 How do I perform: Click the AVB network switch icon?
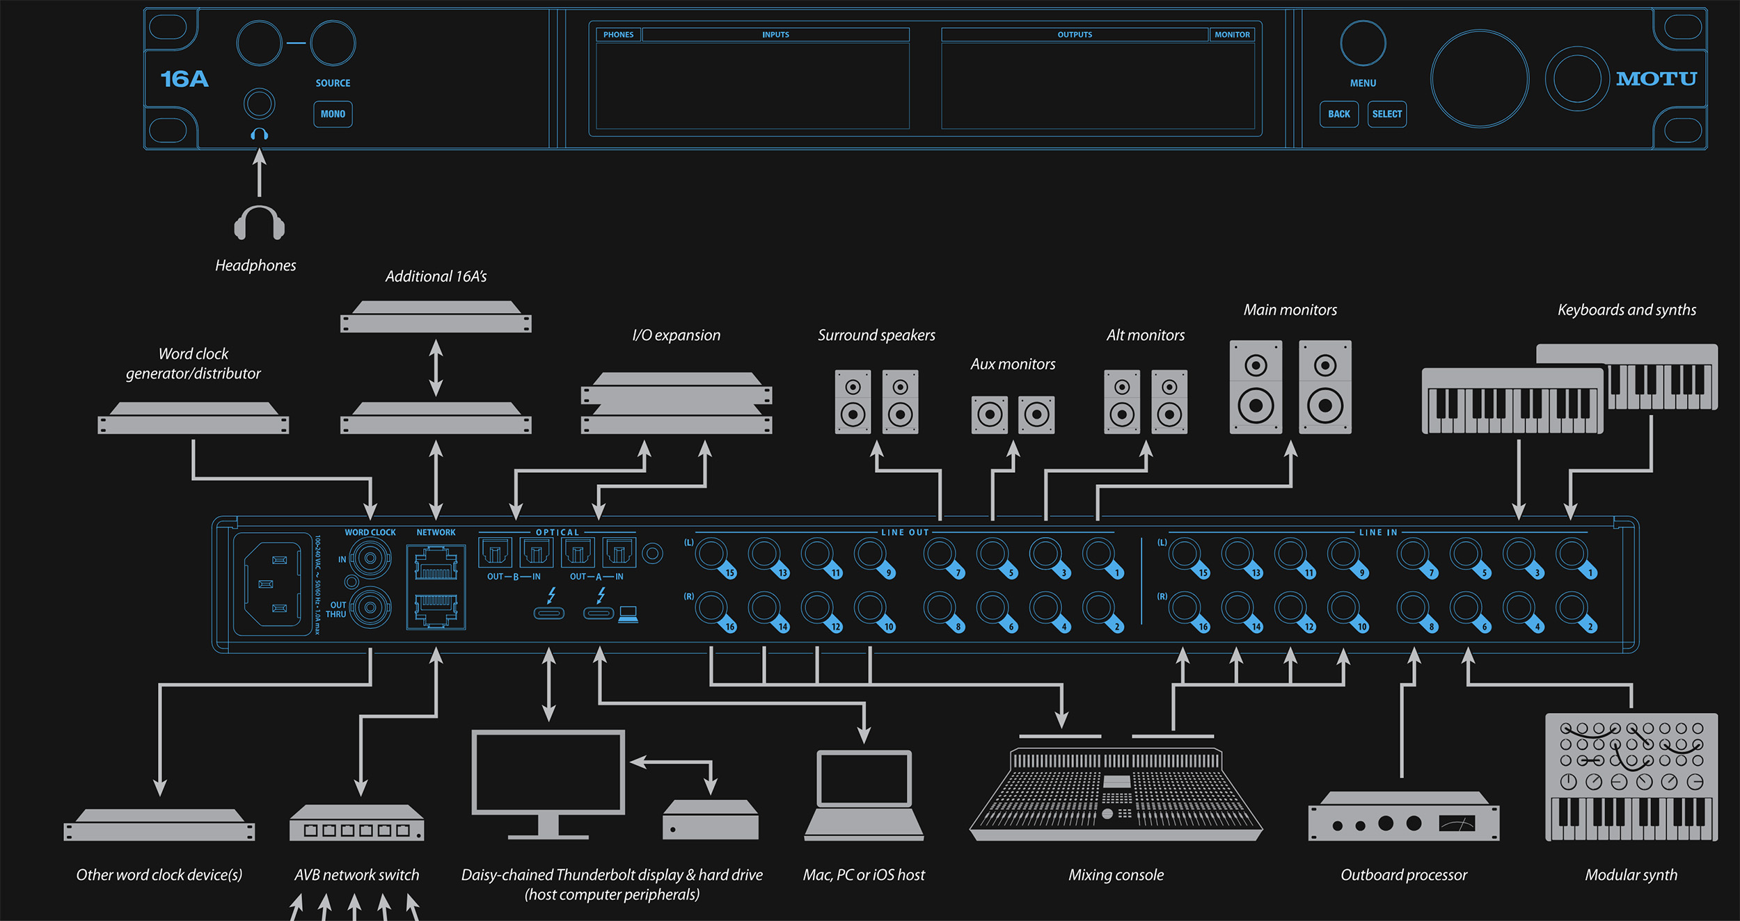point(356,823)
